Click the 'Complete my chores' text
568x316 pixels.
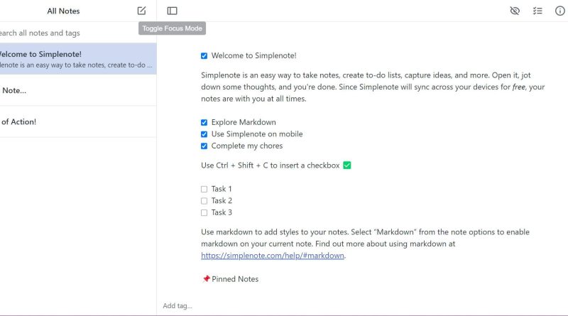(x=247, y=146)
